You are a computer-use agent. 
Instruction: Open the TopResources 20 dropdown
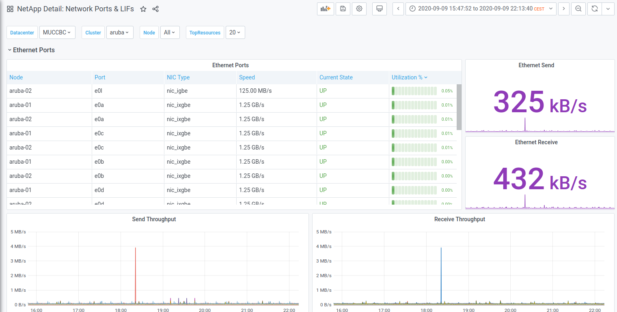235,32
